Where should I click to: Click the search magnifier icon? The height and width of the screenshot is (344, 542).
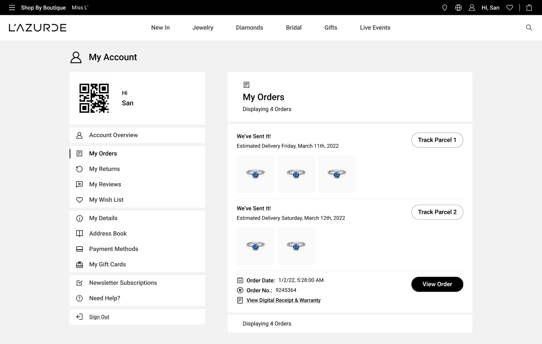point(529,27)
